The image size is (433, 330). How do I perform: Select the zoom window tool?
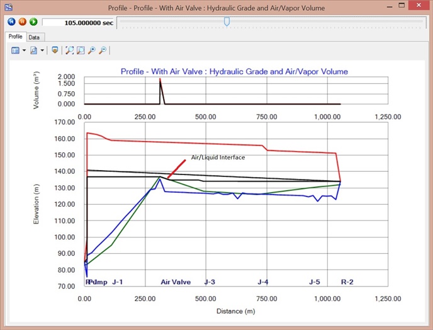click(81, 50)
